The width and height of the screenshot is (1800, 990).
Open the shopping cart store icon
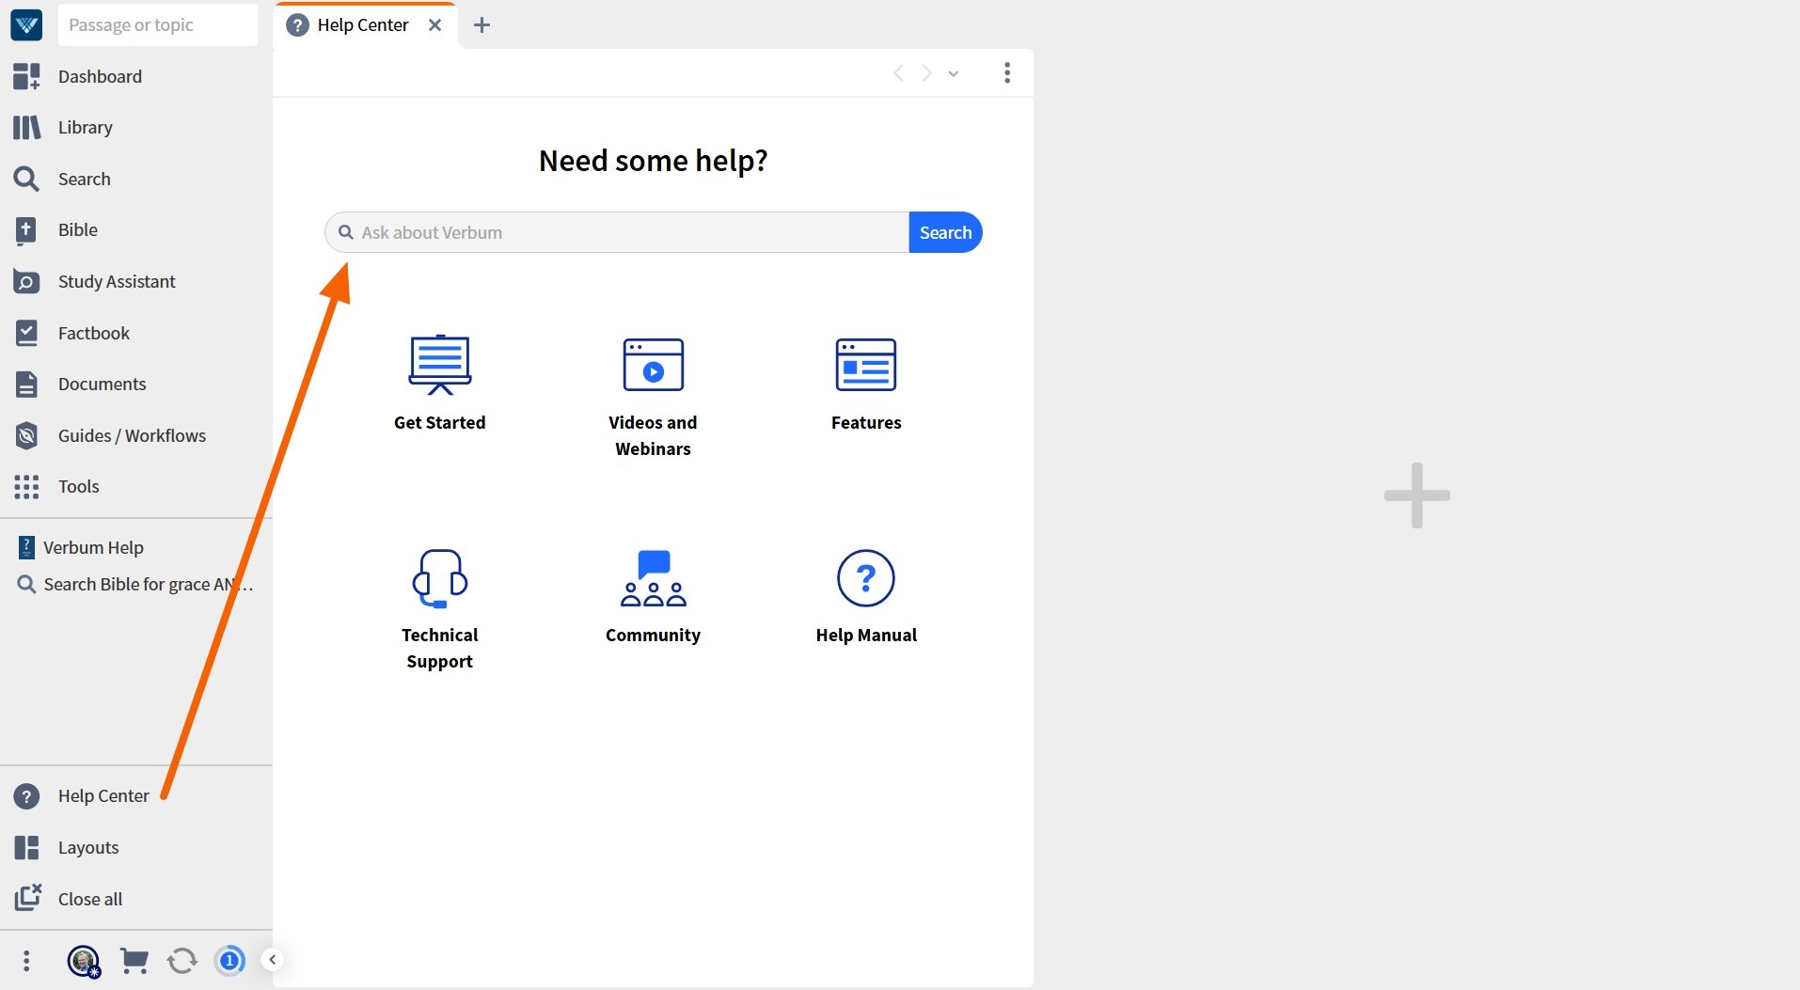[134, 960]
